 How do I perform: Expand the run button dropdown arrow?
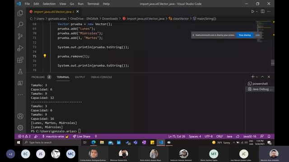(257, 12)
